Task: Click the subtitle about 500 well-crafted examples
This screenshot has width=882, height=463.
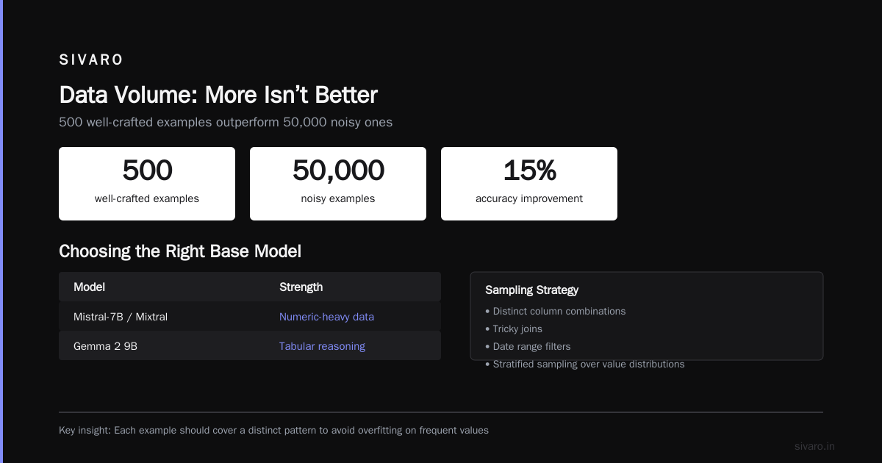Action: coord(226,122)
